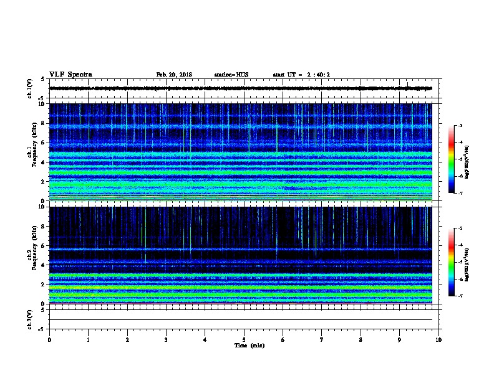The image size is (494, 381).
Task: Click the 'ch.1(V)' axis label at top
Action: click(x=29, y=88)
